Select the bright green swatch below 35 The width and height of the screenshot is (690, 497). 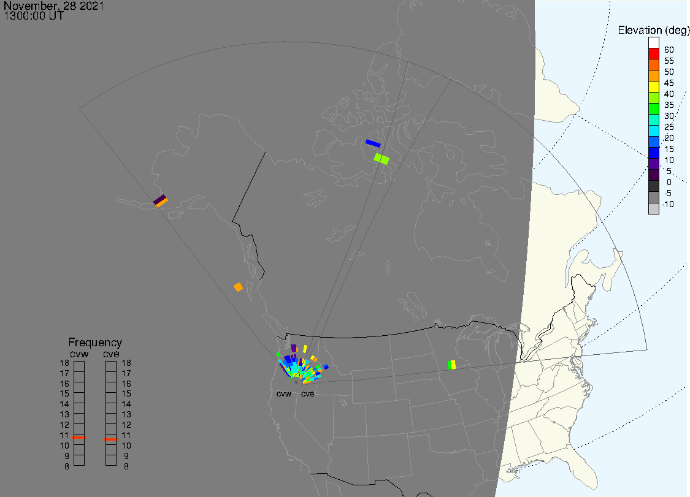pos(653,108)
